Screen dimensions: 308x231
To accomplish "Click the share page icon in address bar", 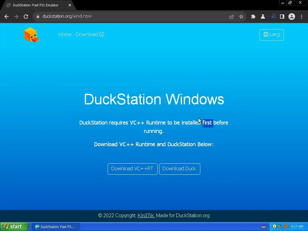I will point(232,17).
